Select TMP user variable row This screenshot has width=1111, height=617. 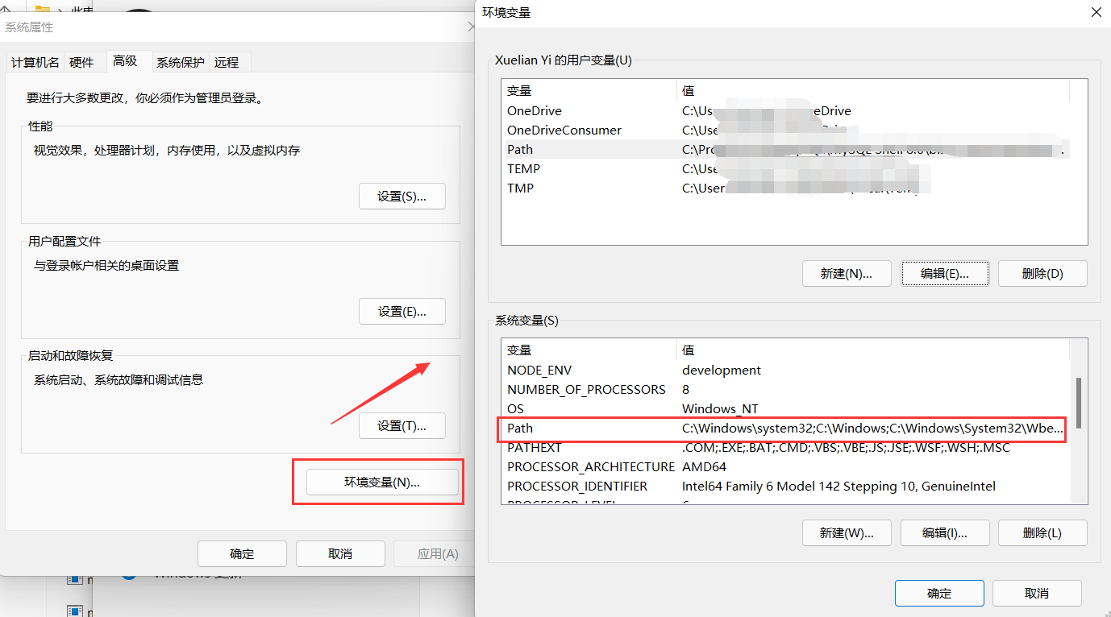(785, 188)
